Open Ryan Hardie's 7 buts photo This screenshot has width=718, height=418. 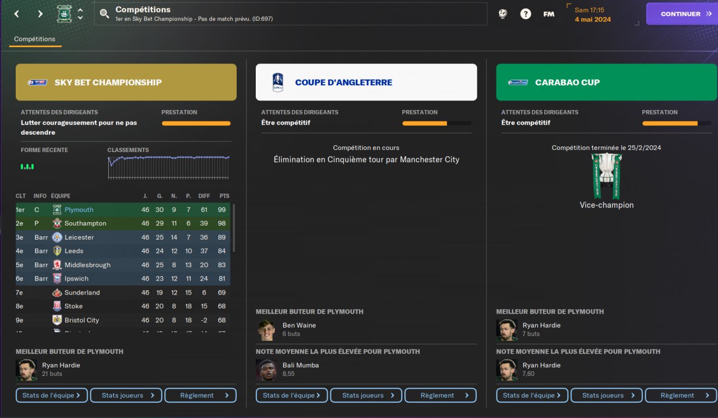tap(507, 330)
